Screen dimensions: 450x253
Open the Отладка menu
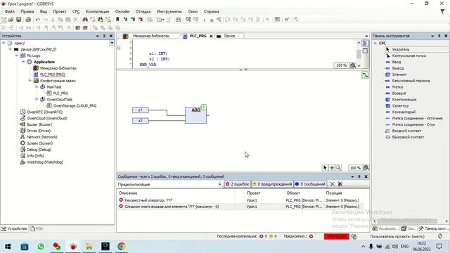tap(143, 11)
